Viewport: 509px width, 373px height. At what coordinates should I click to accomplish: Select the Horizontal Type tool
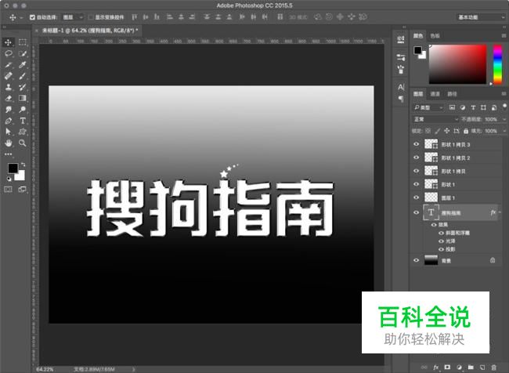23,121
